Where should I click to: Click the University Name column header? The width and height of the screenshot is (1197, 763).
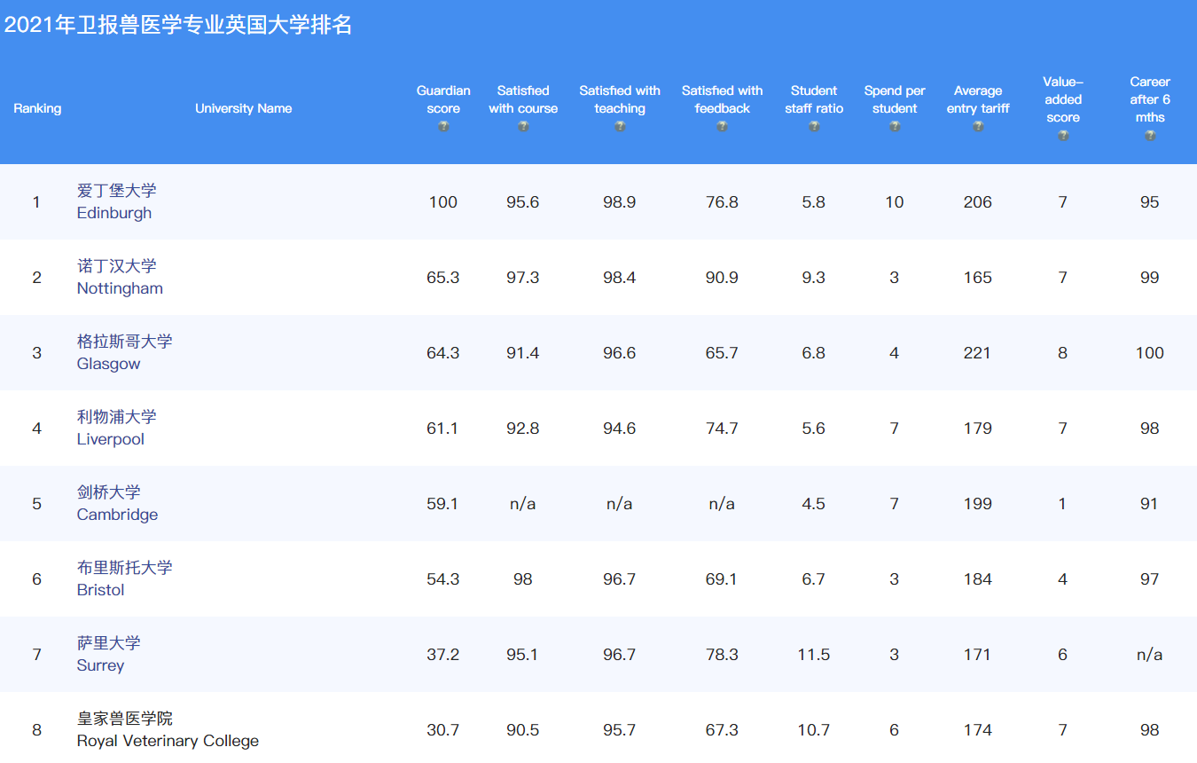click(x=243, y=108)
